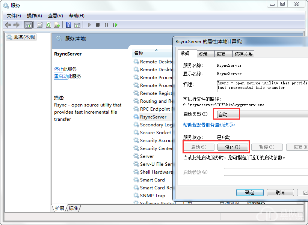Click gear icon beside Smart Card
Image resolution: width=308 pixels, height=225 pixels.
(x=136, y=180)
